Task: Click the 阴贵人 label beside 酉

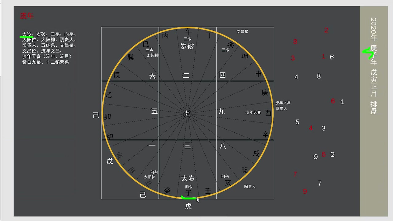Action: (x=281, y=109)
